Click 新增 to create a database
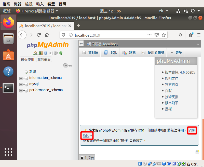The width and height of the screenshot is (204, 167). point(33,72)
